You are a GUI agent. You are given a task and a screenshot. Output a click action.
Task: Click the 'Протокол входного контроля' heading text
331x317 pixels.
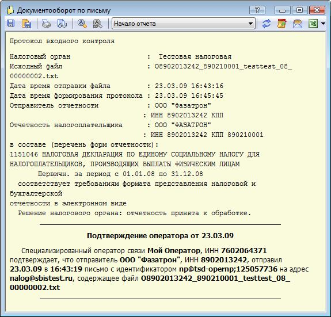coord(62,41)
